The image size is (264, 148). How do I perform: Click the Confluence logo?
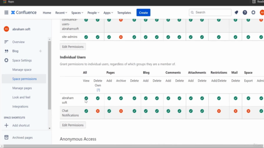pyautogui.click(x=24, y=12)
